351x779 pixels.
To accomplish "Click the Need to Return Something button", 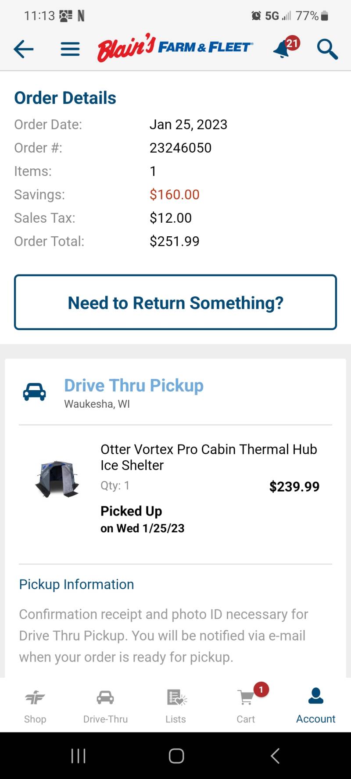I will point(175,302).
